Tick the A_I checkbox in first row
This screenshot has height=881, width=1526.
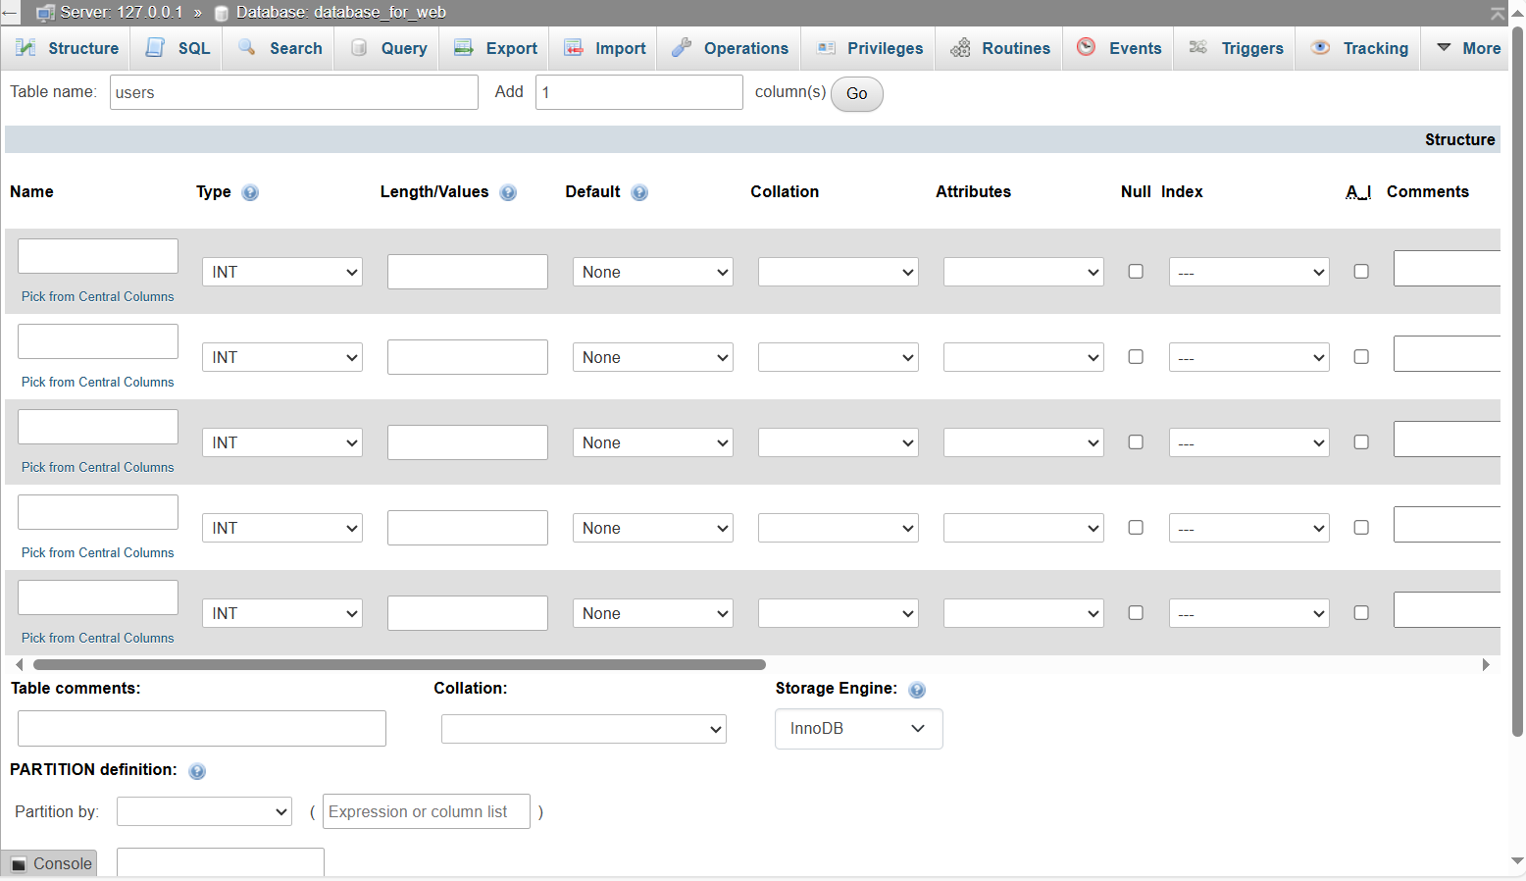click(x=1361, y=272)
